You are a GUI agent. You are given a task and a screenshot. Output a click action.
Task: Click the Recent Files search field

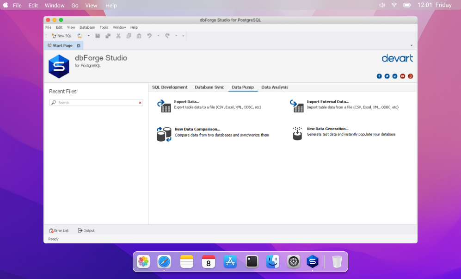pyautogui.click(x=96, y=103)
